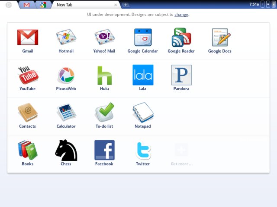Image resolution: width=277 pixels, height=207 pixels.
Task: Open the Calculator app
Action: tap(66, 113)
